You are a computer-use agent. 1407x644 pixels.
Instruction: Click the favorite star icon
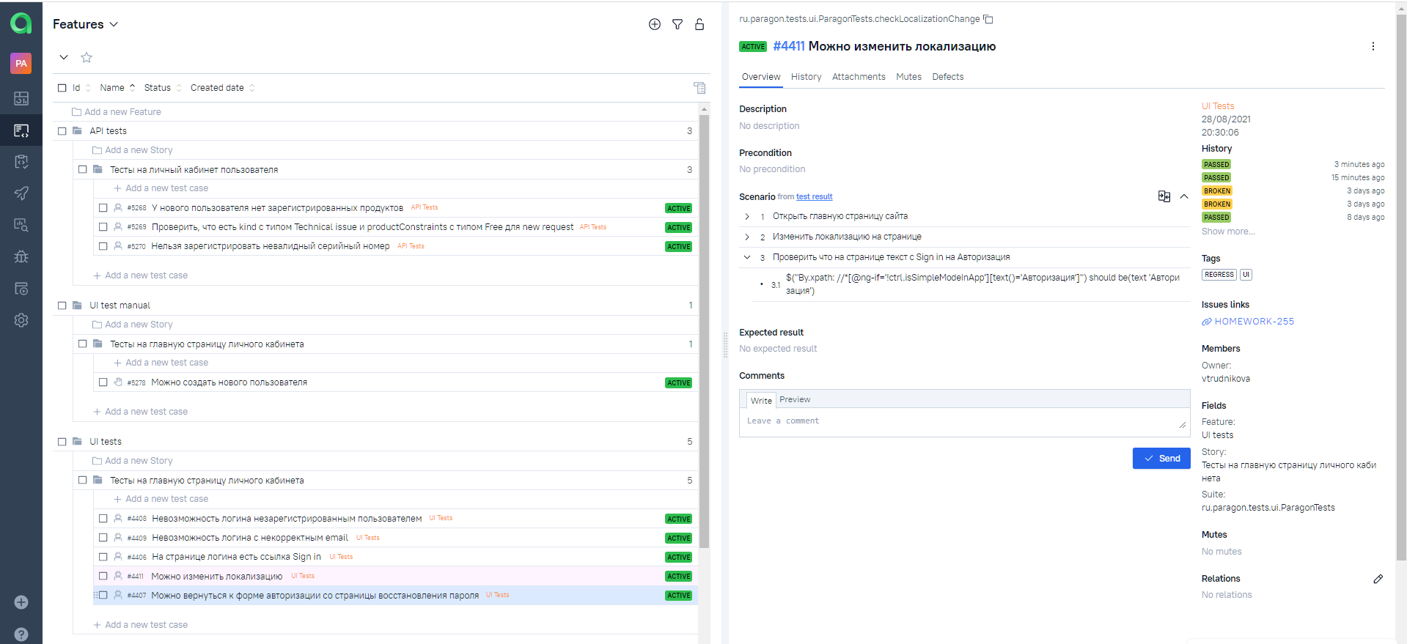[87, 57]
